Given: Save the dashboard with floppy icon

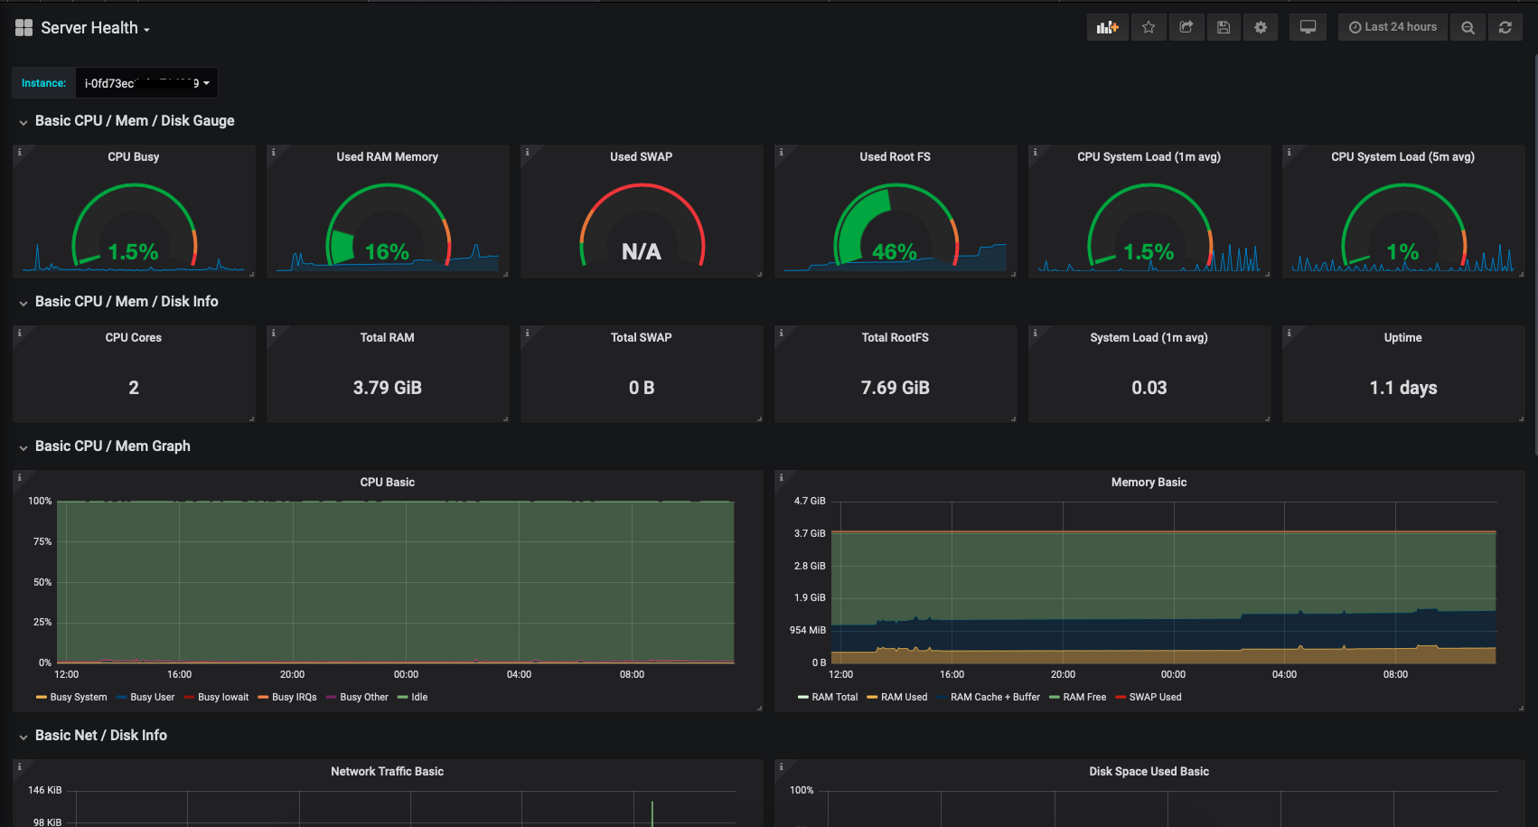Looking at the screenshot, I should [x=1224, y=27].
